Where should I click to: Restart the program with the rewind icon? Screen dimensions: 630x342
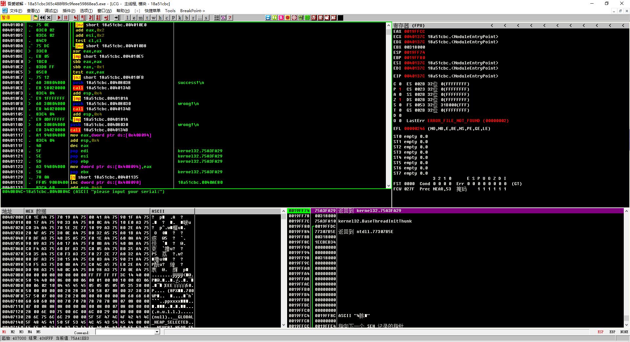pos(42,18)
